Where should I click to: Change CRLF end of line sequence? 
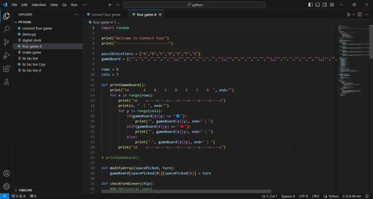(x=316, y=196)
